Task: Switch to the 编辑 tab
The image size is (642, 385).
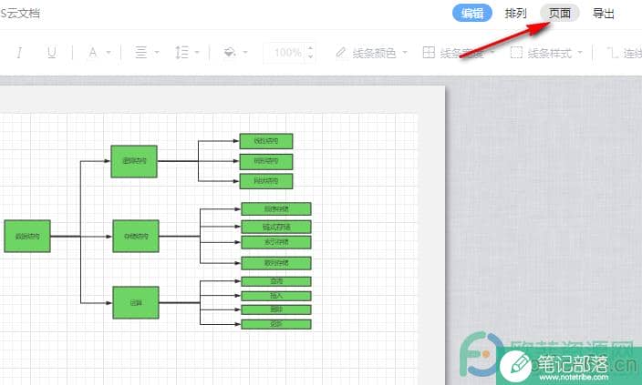Action: tap(472, 14)
